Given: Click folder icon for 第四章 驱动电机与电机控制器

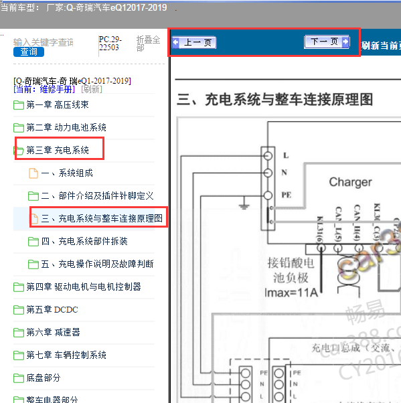Looking at the screenshot, I should pos(19,287).
